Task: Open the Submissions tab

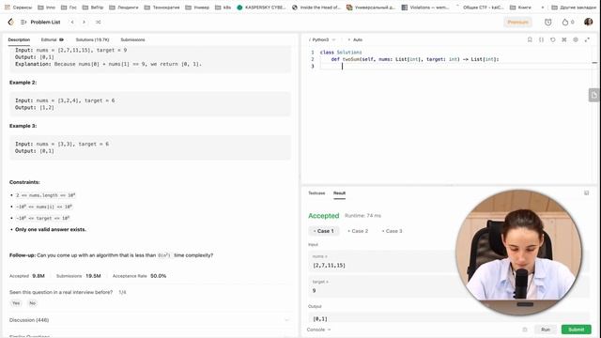Action: (132, 39)
